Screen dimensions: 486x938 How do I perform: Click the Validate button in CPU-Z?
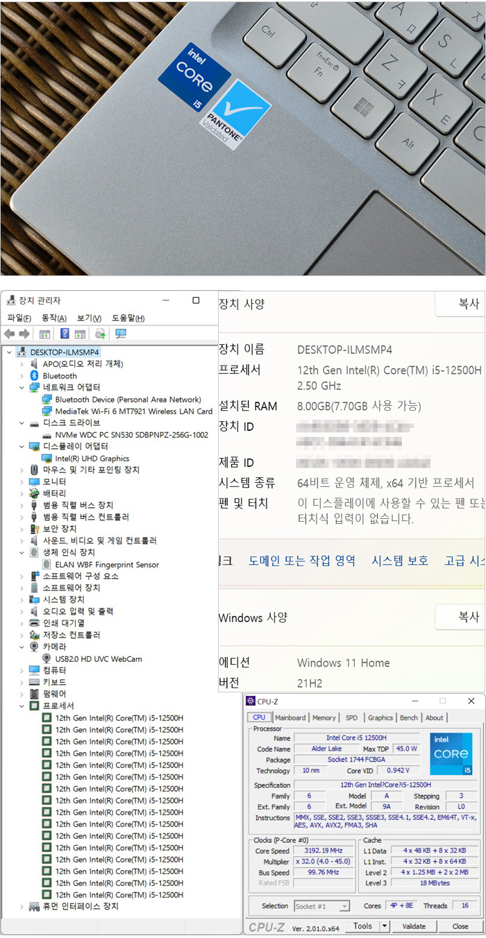(x=414, y=926)
